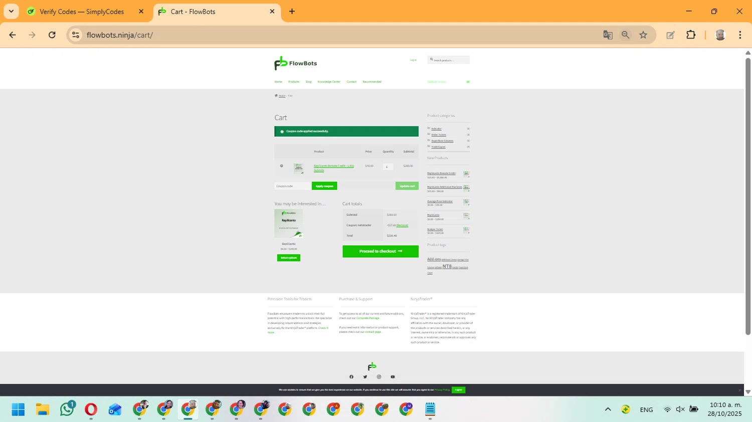Launch Opera browser from the taskbar
The image size is (752, 422).
[91, 409]
